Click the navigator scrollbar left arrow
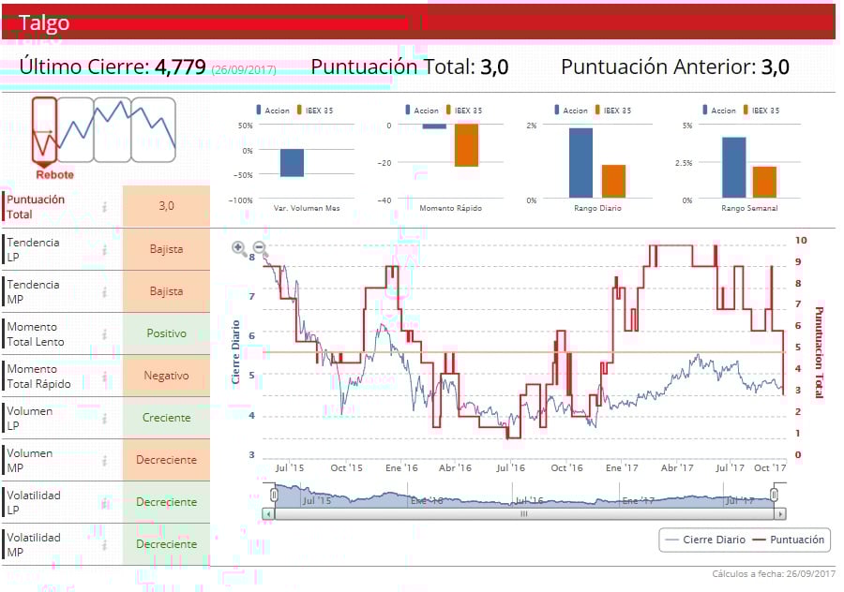Screen dimensions: 844x592 (267, 514)
